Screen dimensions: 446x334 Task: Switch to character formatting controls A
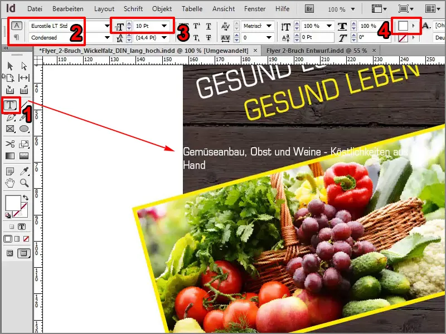coord(17,26)
